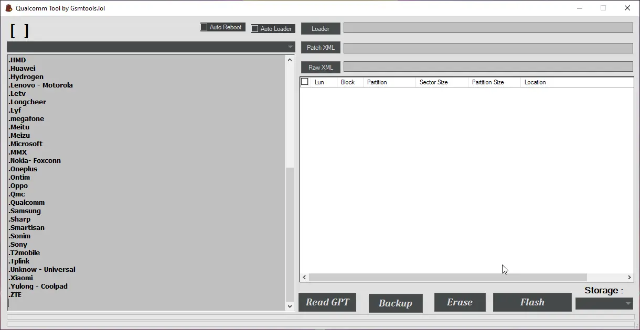The width and height of the screenshot is (640, 330).
Task: Click the Flash button
Action: pyautogui.click(x=532, y=302)
